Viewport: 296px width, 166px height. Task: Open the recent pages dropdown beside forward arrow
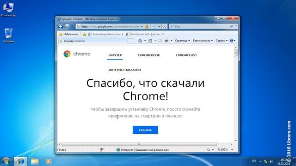pos(72,27)
